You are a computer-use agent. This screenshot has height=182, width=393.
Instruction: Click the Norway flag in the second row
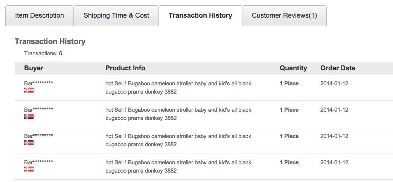coord(29,117)
